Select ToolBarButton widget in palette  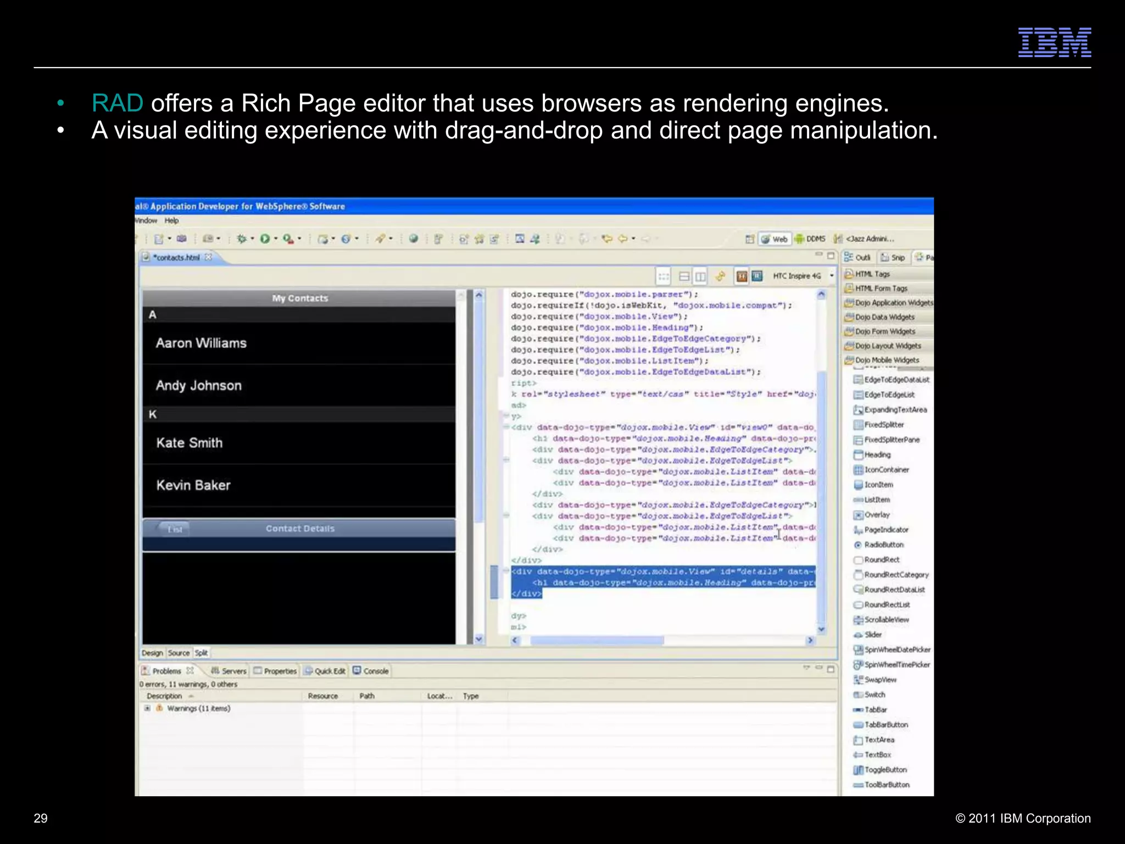tap(881, 785)
